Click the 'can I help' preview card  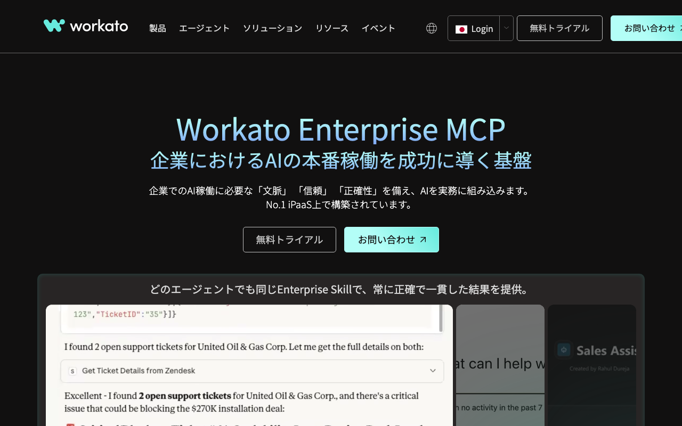(x=500, y=365)
